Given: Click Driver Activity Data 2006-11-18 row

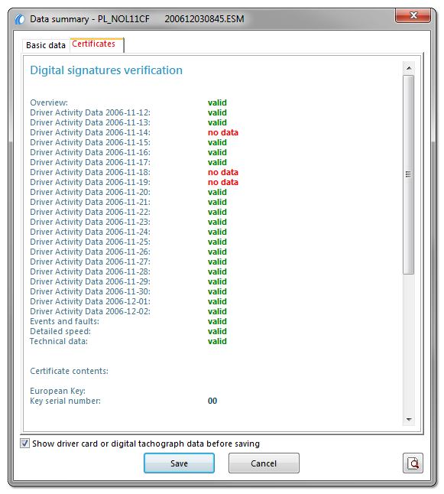Looking at the screenshot, I should tap(134, 172).
